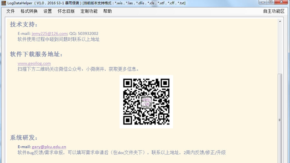Click the QQ: 503932002 text

click(84, 33)
